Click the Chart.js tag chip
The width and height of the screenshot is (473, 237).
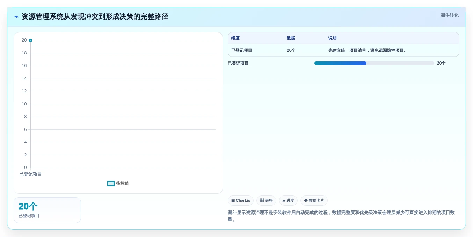pyautogui.click(x=241, y=200)
